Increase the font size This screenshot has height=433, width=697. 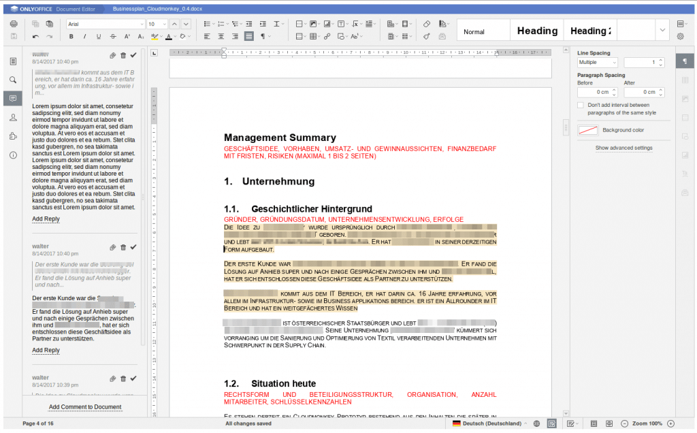[175, 24]
